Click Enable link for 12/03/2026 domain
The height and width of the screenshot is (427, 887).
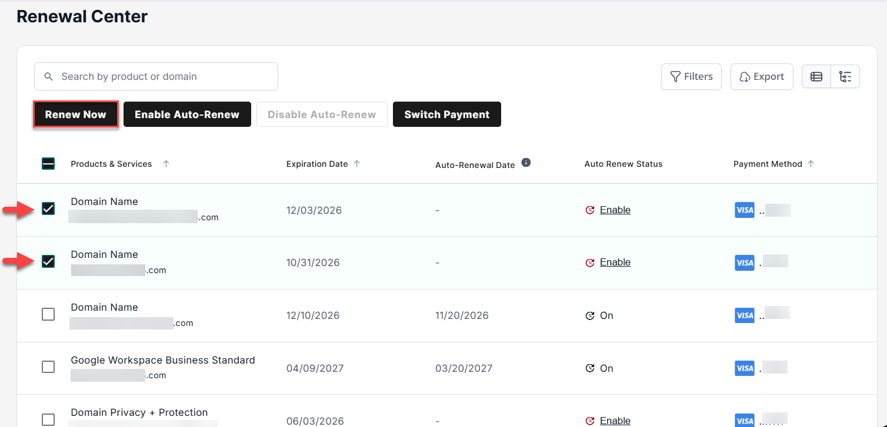coord(615,210)
